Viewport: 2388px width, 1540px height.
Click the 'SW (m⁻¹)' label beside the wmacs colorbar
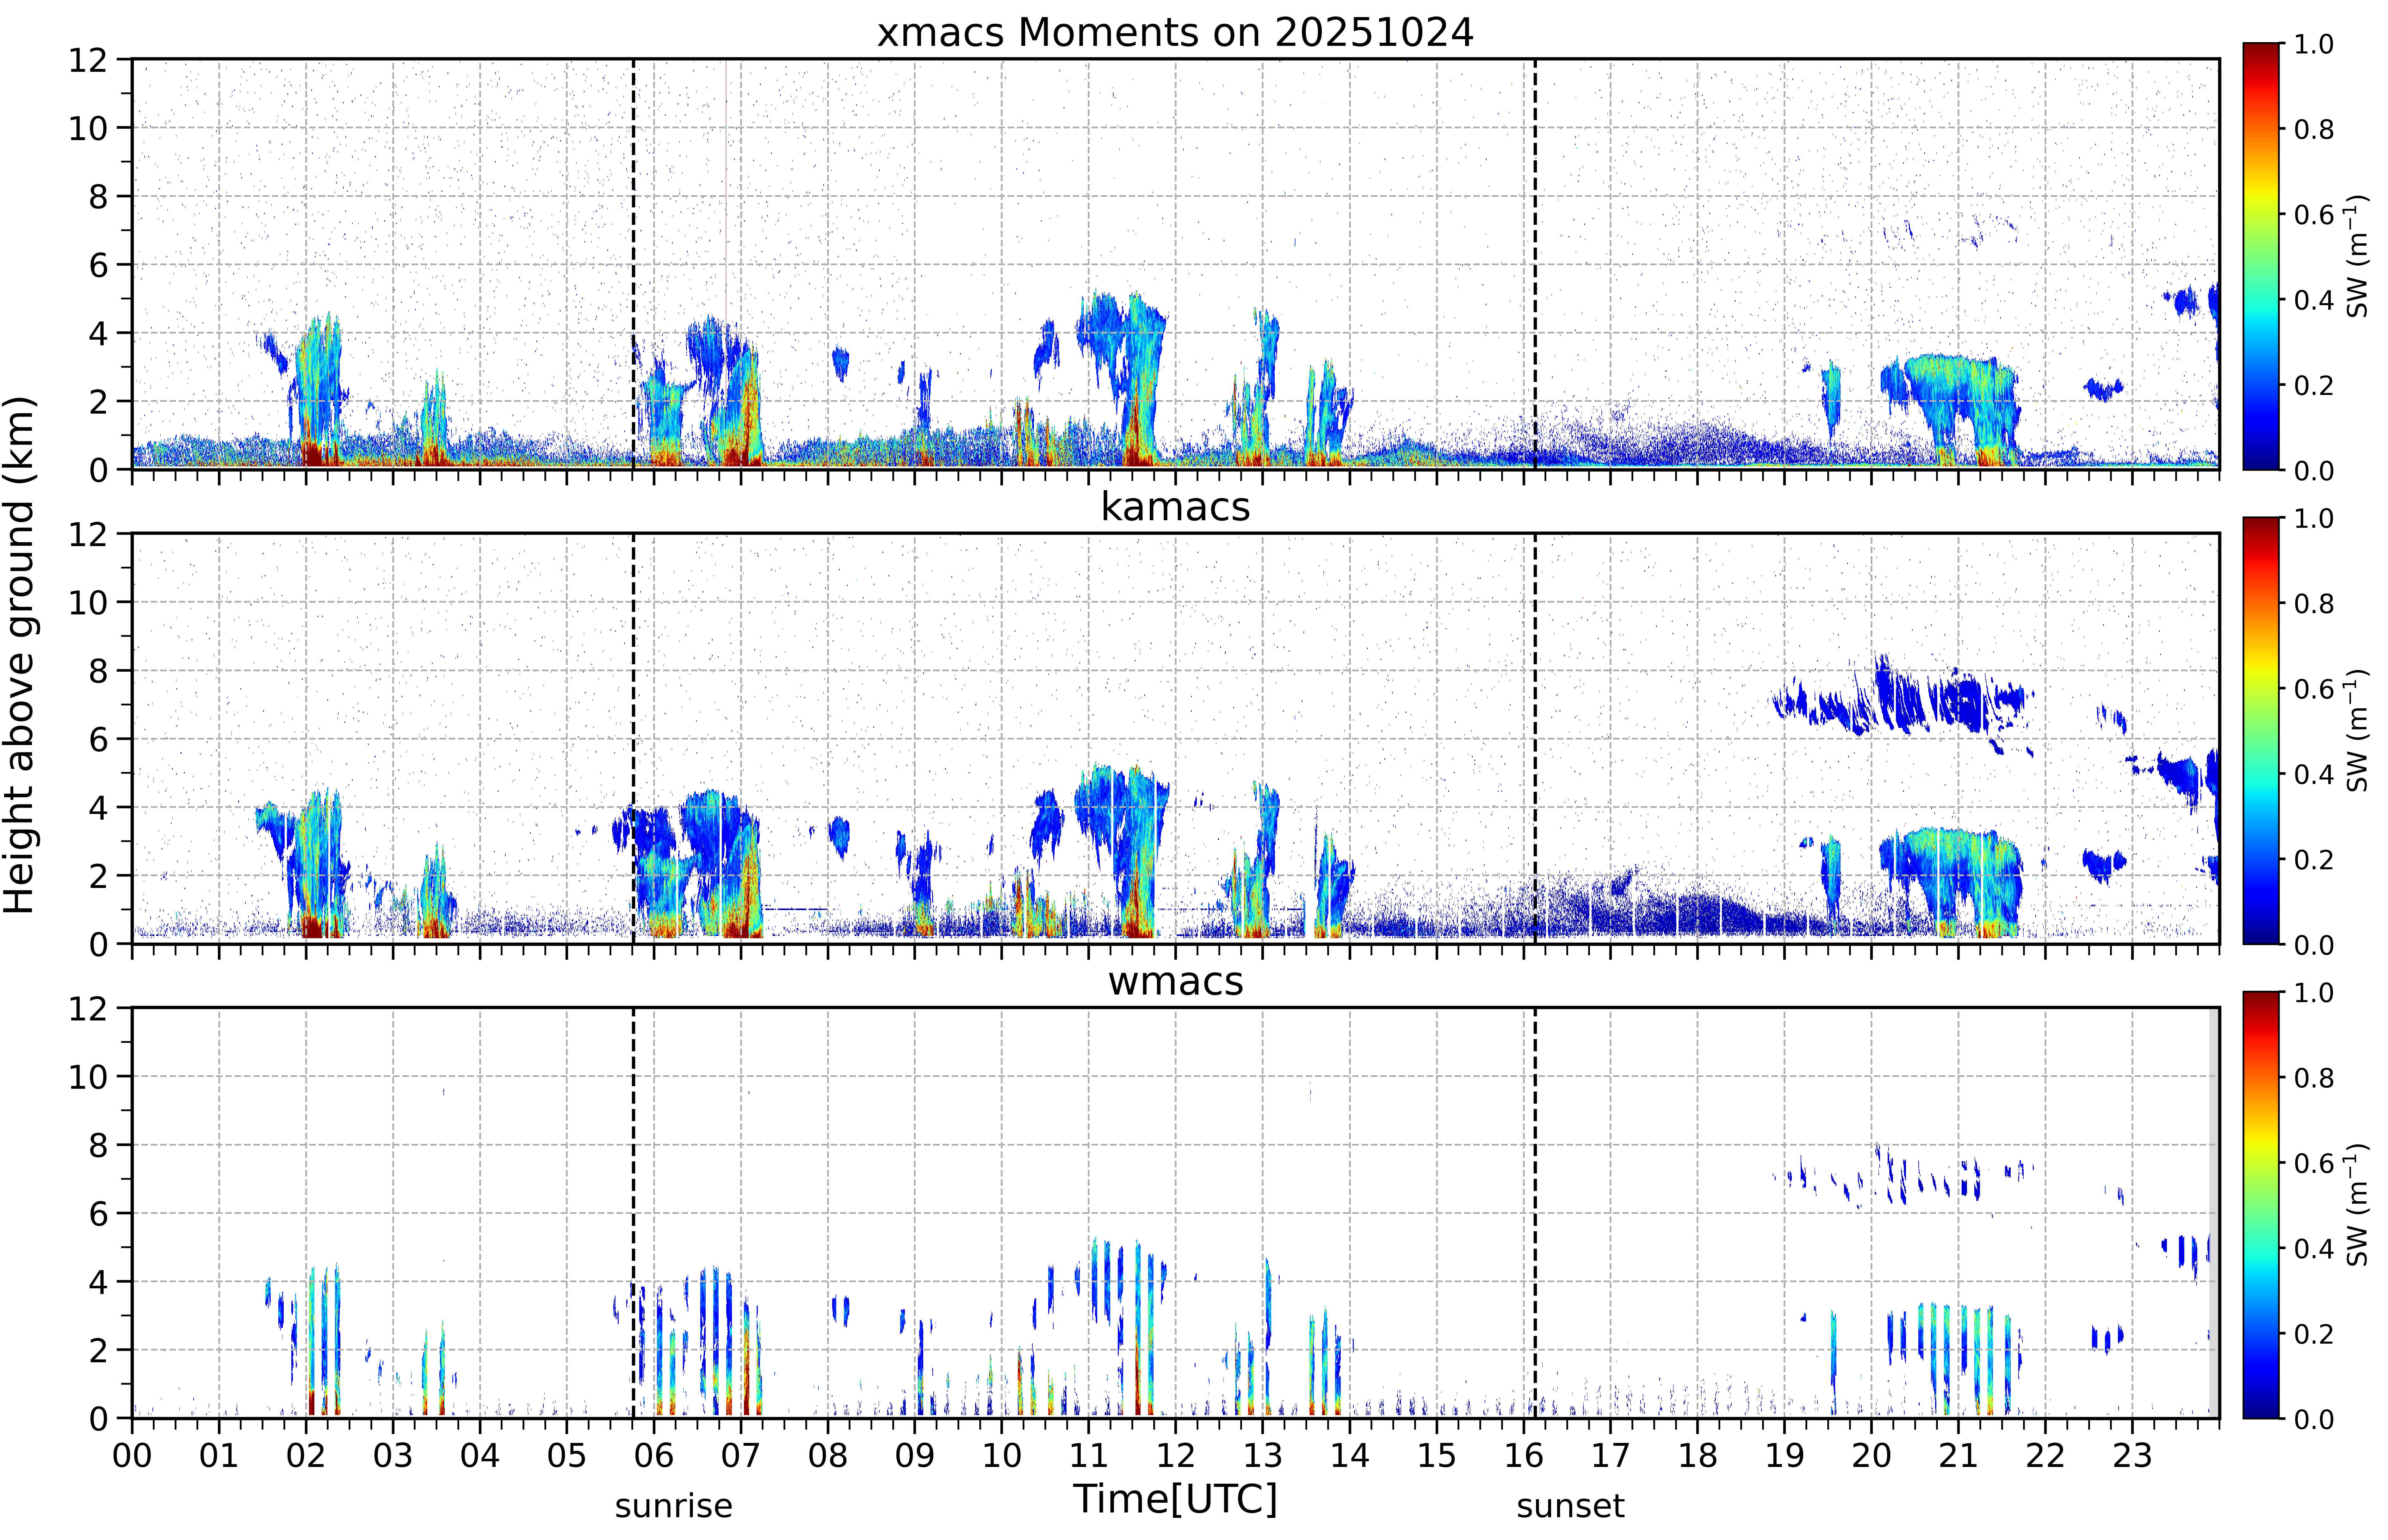2357,1205
